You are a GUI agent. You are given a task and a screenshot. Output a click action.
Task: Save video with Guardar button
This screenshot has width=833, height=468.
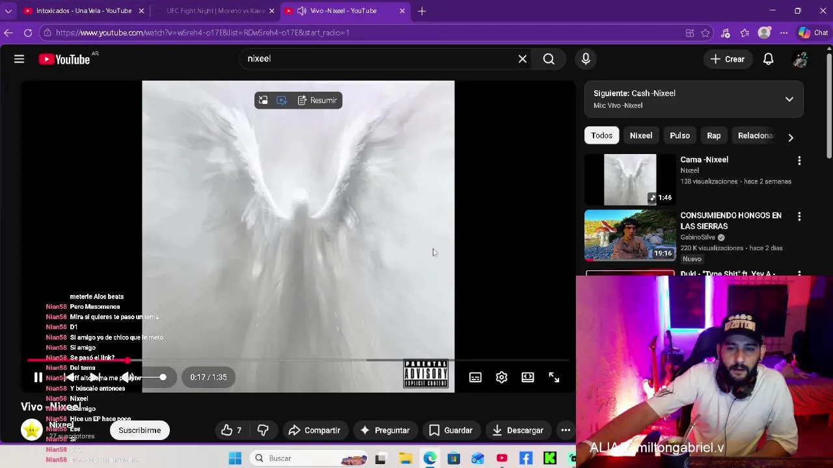(450, 430)
